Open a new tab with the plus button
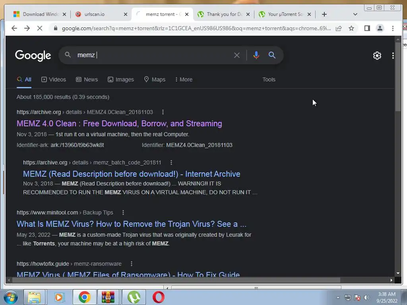Image resolution: width=407 pixels, height=305 pixels. pos(324,14)
